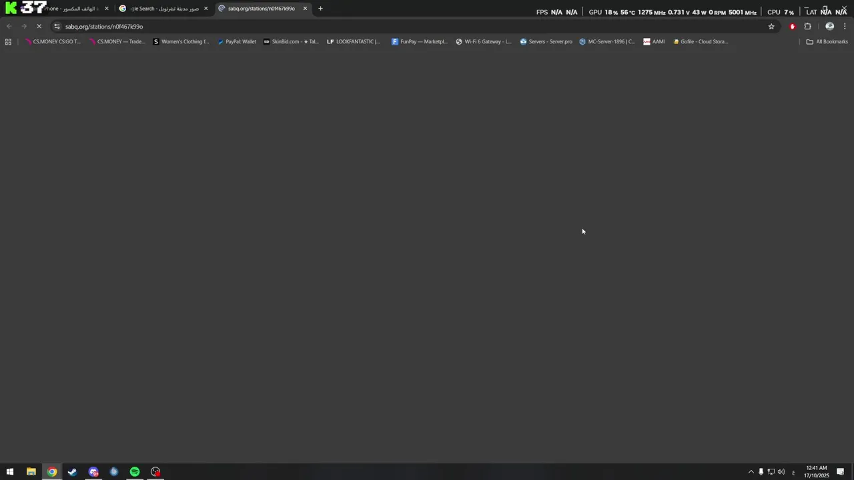Image resolution: width=854 pixels, height=480 pixels.
Task: Open the last taskbar app with red badge
Action: (155, 472)
